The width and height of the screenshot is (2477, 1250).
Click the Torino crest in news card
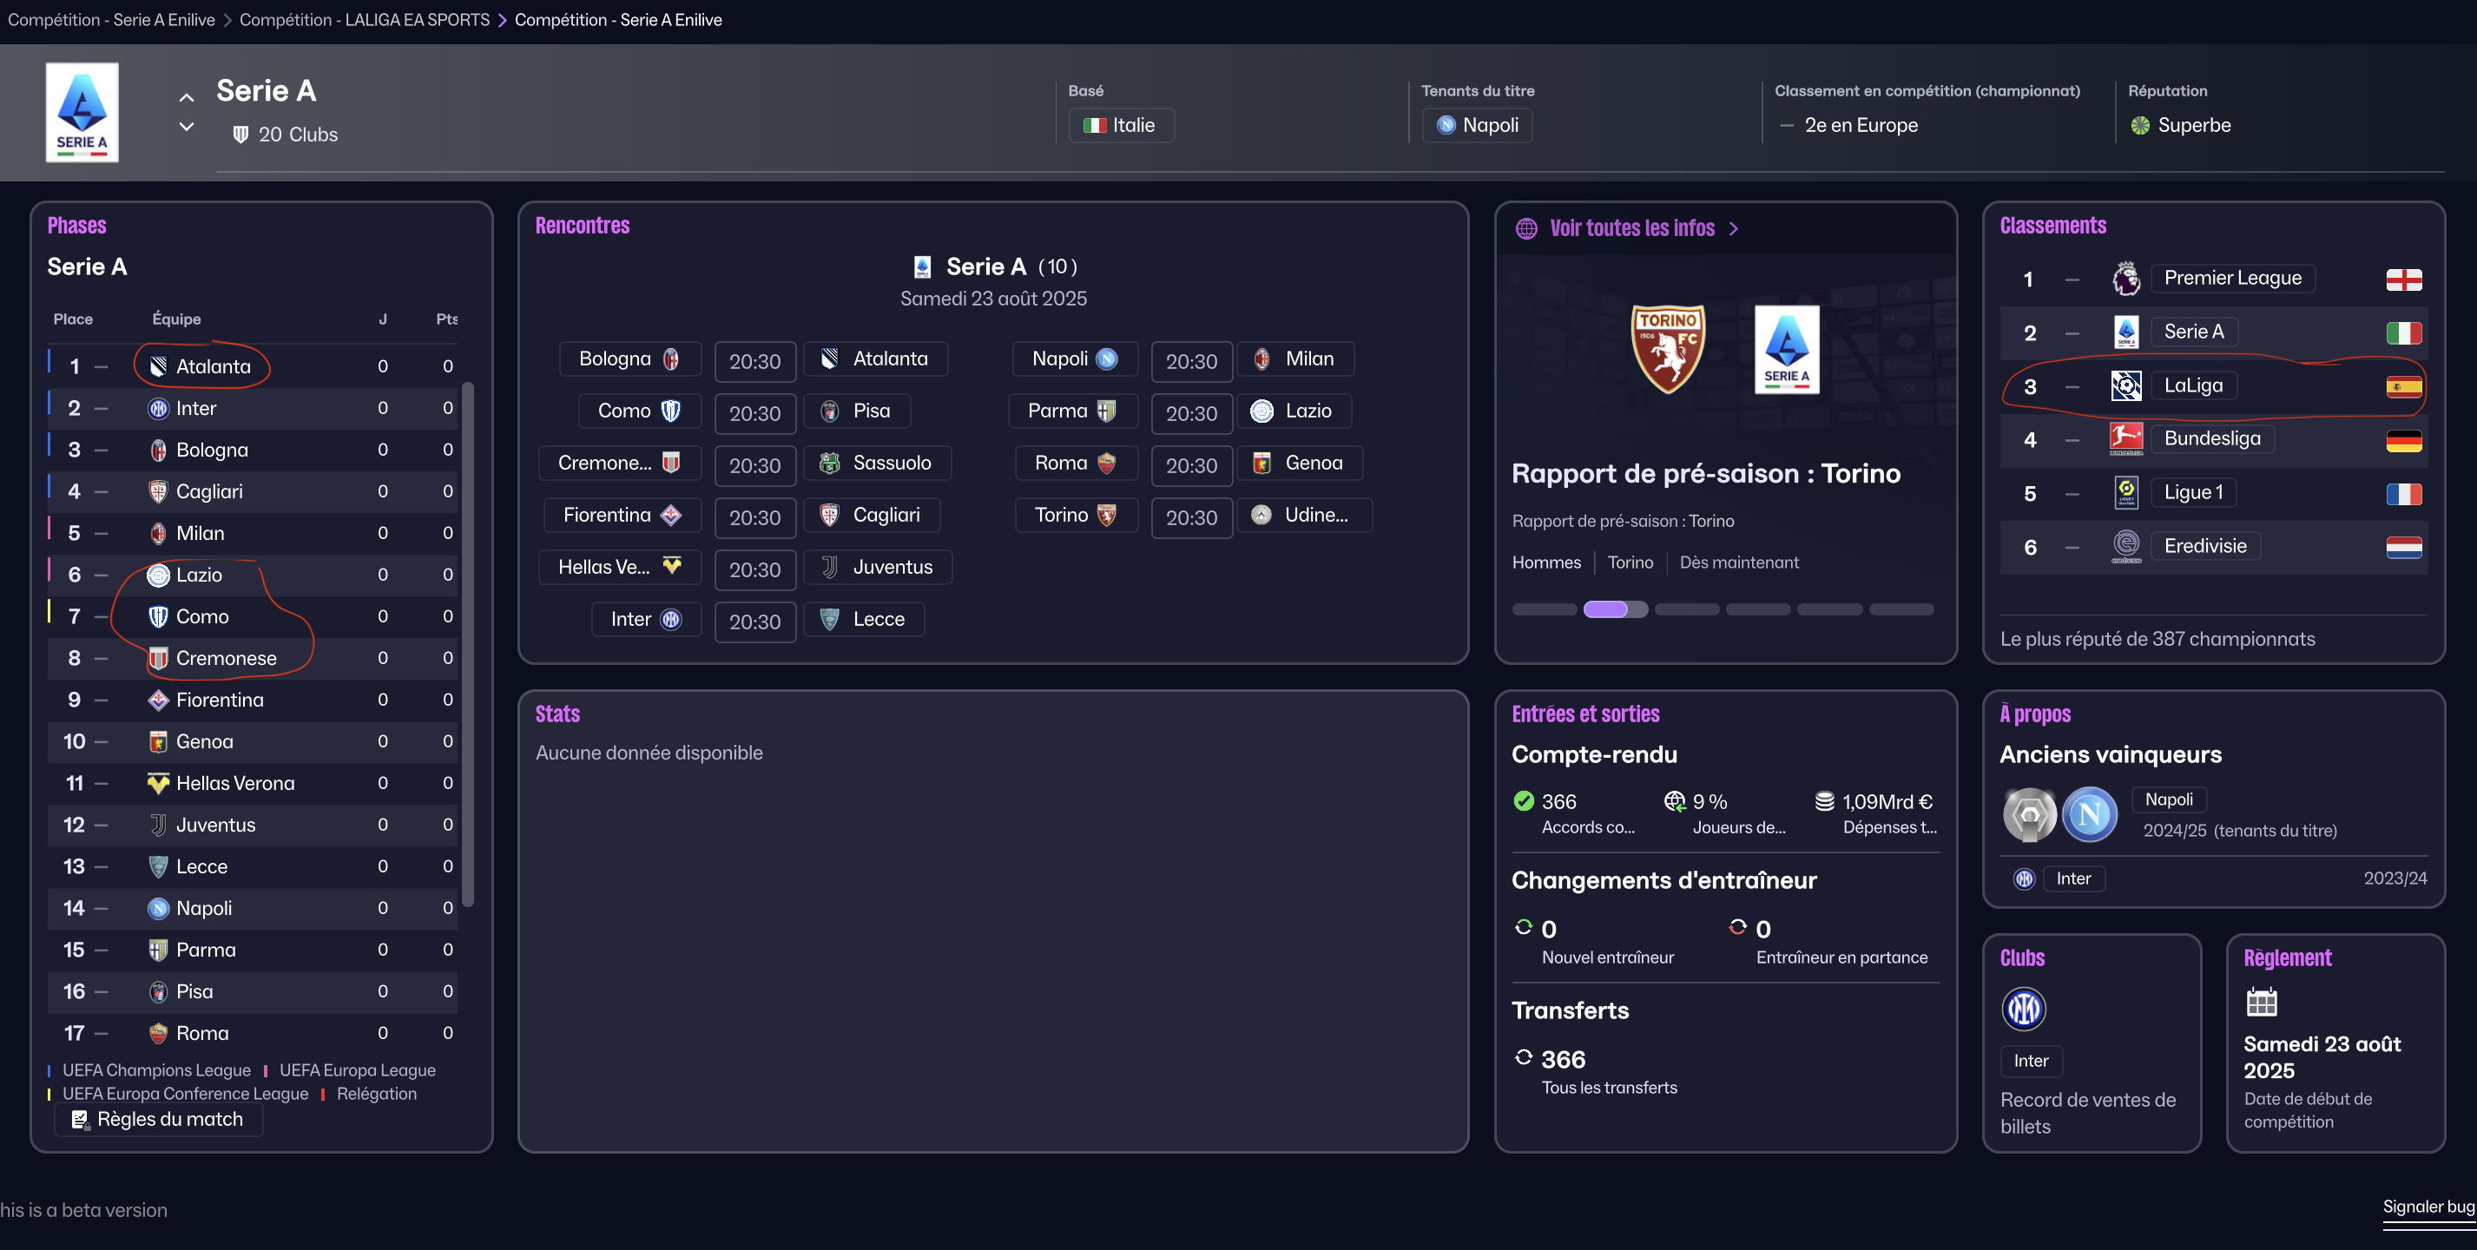(x=1667, y=348)
